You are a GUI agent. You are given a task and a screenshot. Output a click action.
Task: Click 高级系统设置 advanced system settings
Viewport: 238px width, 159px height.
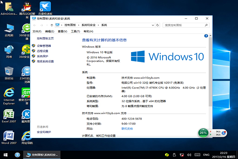45,62
